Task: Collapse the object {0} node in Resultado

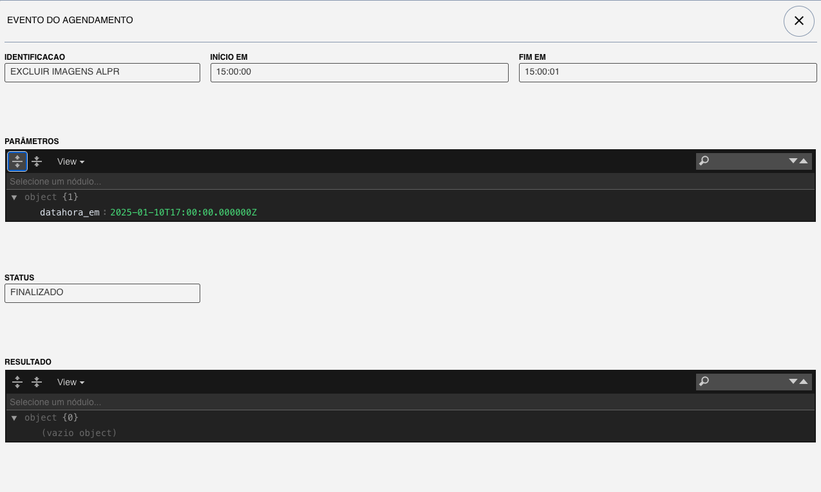Action: (14, 418)
